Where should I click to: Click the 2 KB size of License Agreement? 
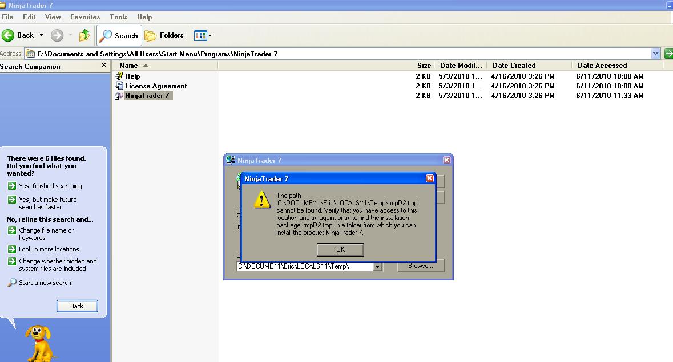(423, 86)
